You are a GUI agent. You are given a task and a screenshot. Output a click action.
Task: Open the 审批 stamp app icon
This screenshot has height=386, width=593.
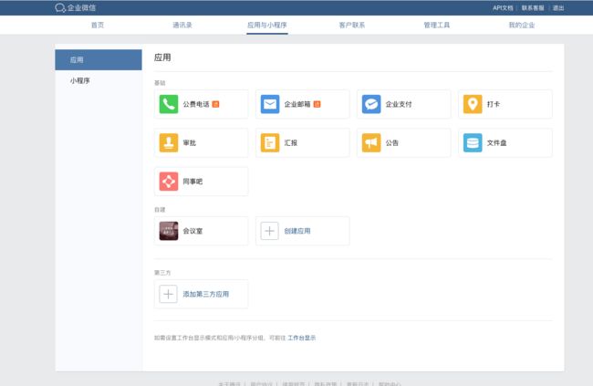(x=169, y=142)
